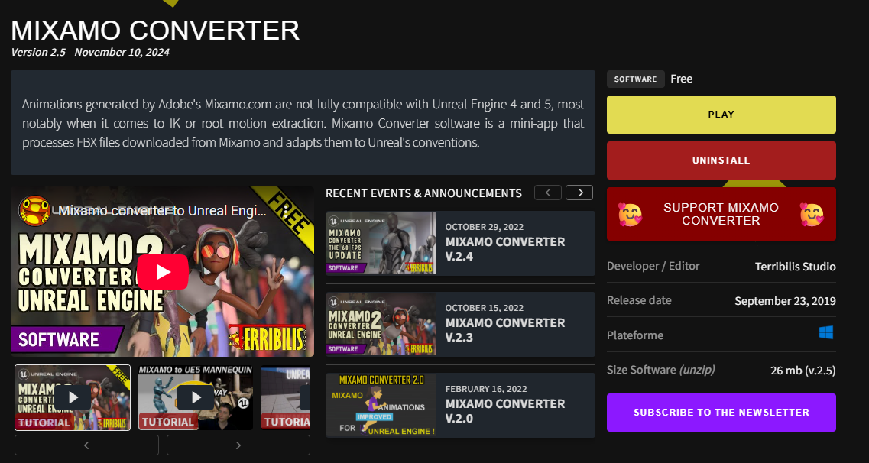Click the RECENT EVENTS & ANNOUNCEMENTS heading
Screen dimensions: 869x463
point(423,193)
